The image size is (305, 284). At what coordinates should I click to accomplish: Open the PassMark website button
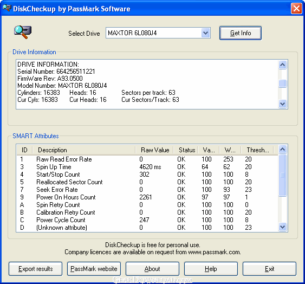point(94,269)
